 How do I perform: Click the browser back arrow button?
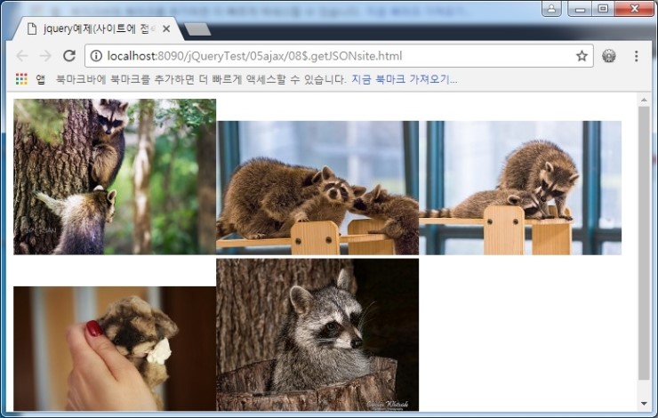point(22,56)
